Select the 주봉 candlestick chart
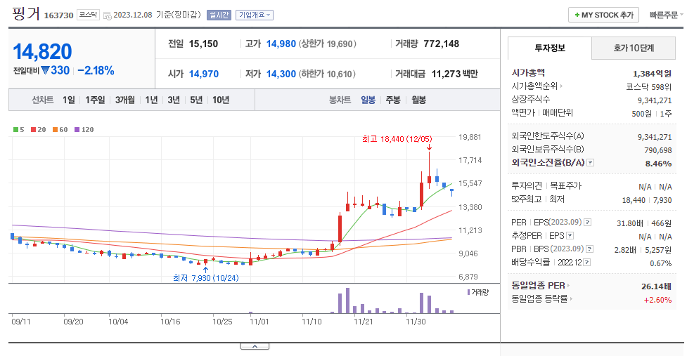 [x=393, y=100]
